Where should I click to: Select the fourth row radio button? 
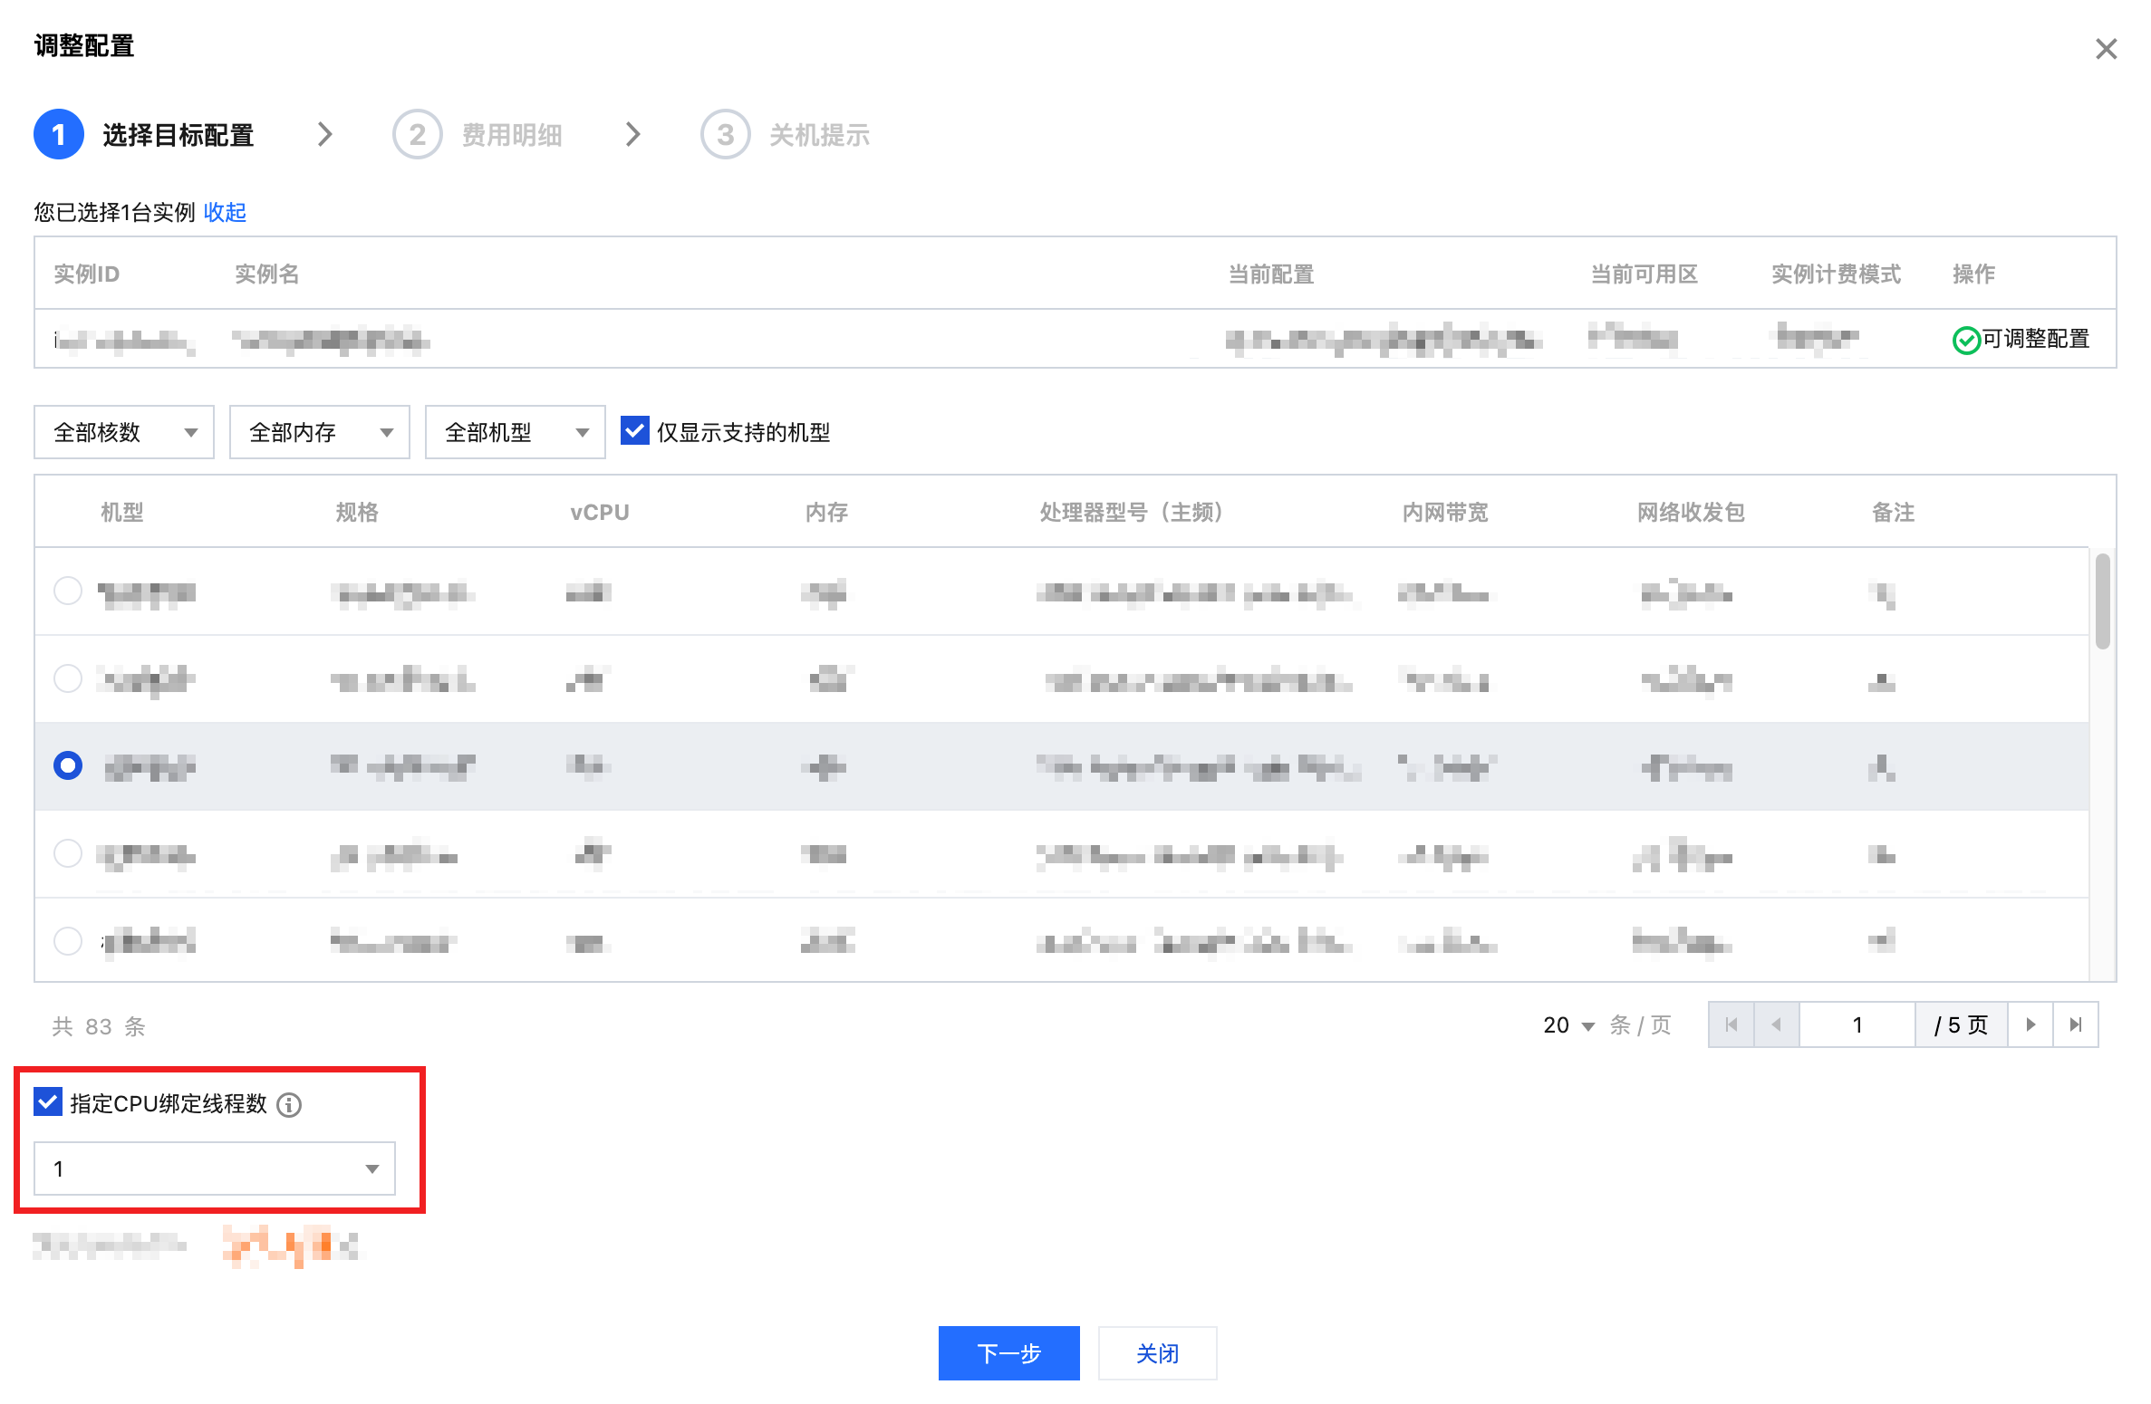point(68,853)
